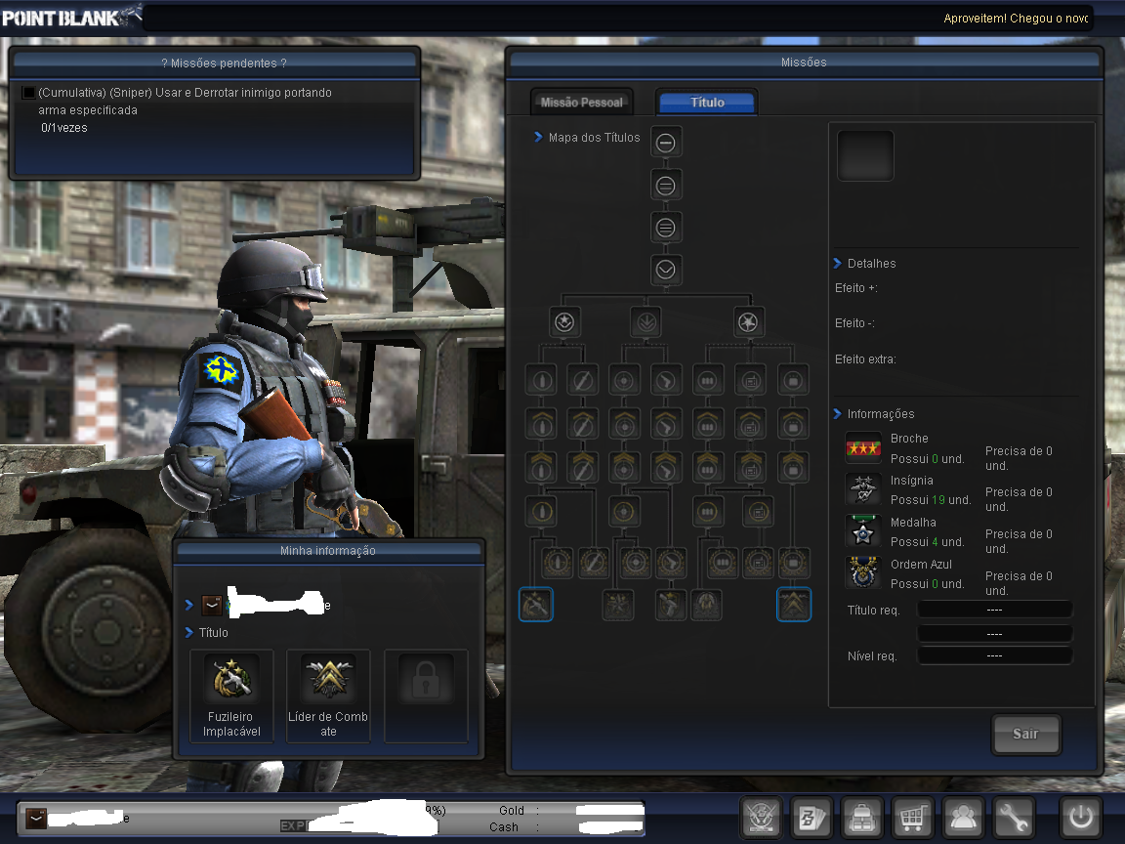Screen dimensions: 1125x844
Task: Click the '0/1vezes' mission progress text
Action: (x=63, y=128)
